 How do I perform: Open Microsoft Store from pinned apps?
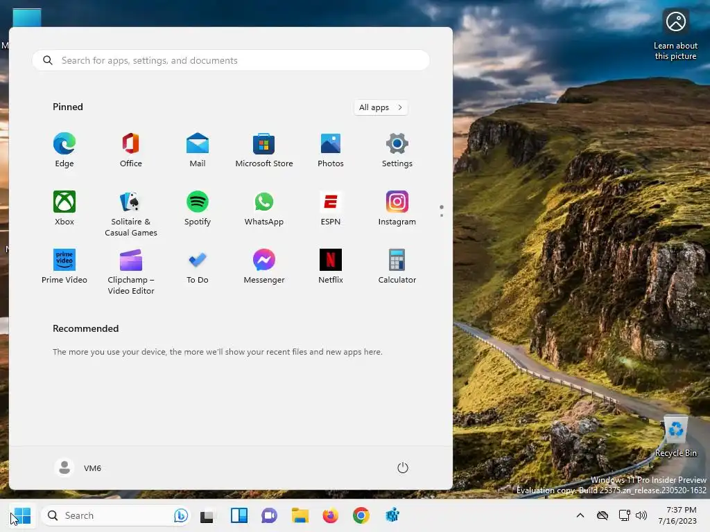click(264, 150)
